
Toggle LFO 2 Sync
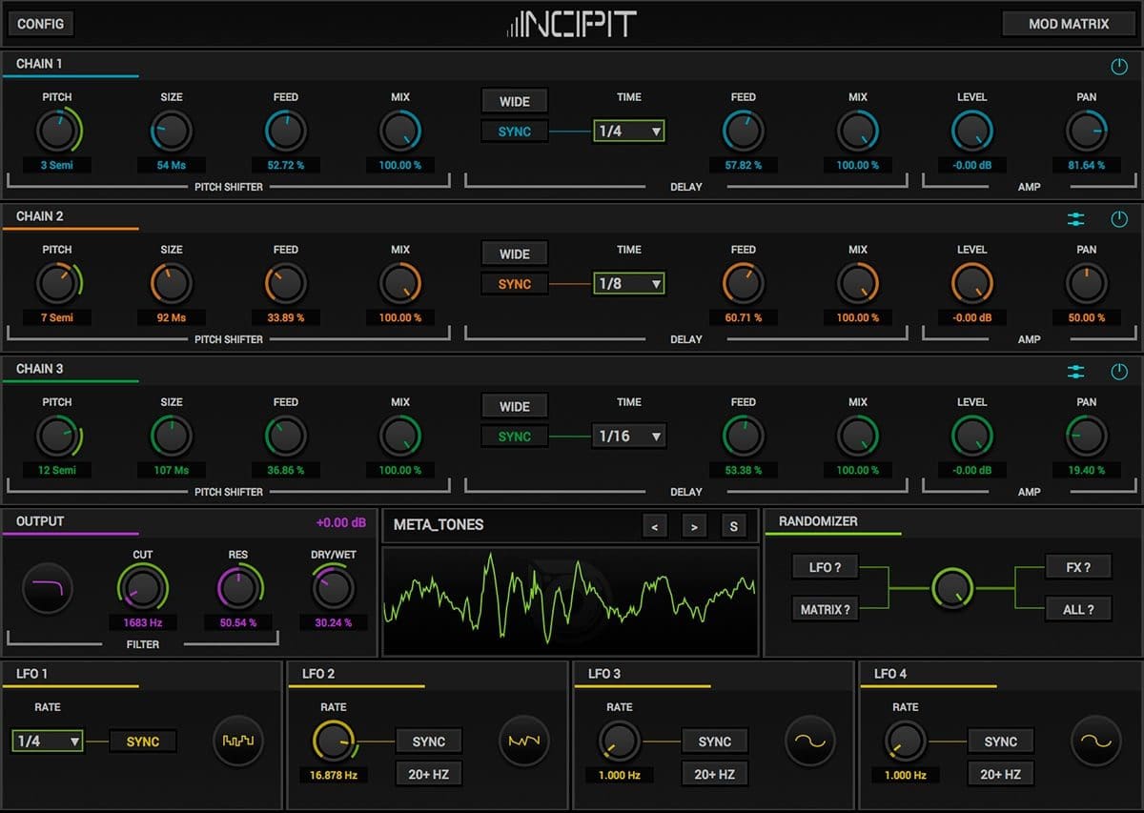point(429,742)
